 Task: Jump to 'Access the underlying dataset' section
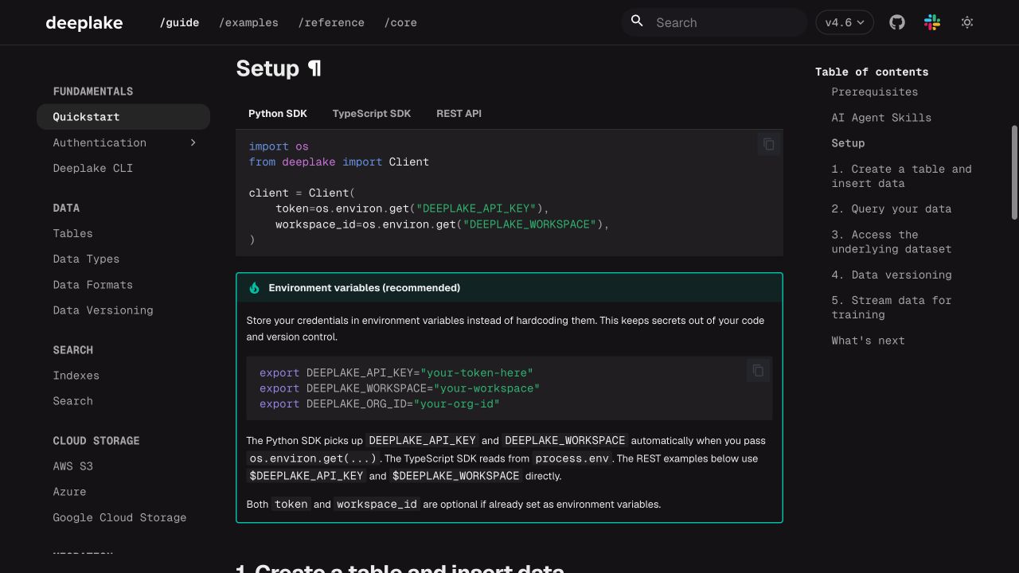(891, 241)
